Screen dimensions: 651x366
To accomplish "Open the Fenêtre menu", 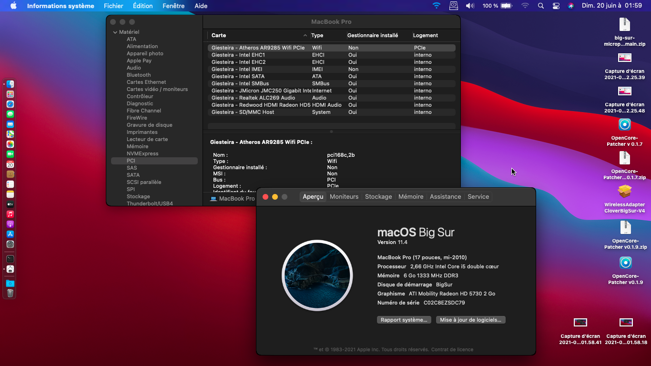I will click(173, 6).
